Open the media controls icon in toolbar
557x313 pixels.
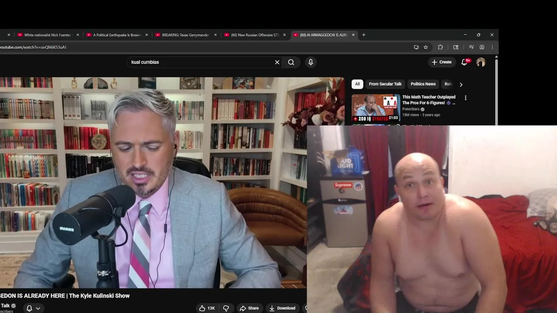(471, 47)
